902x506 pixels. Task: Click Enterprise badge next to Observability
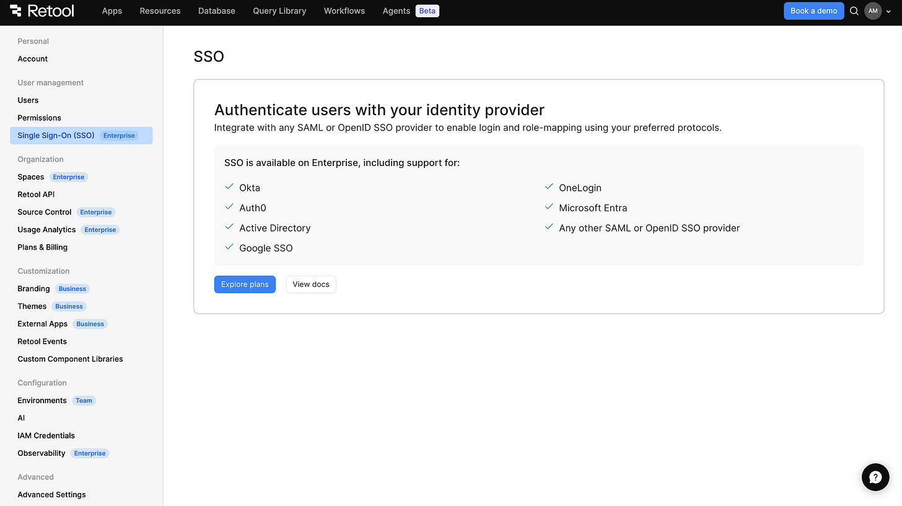(90, 453)
